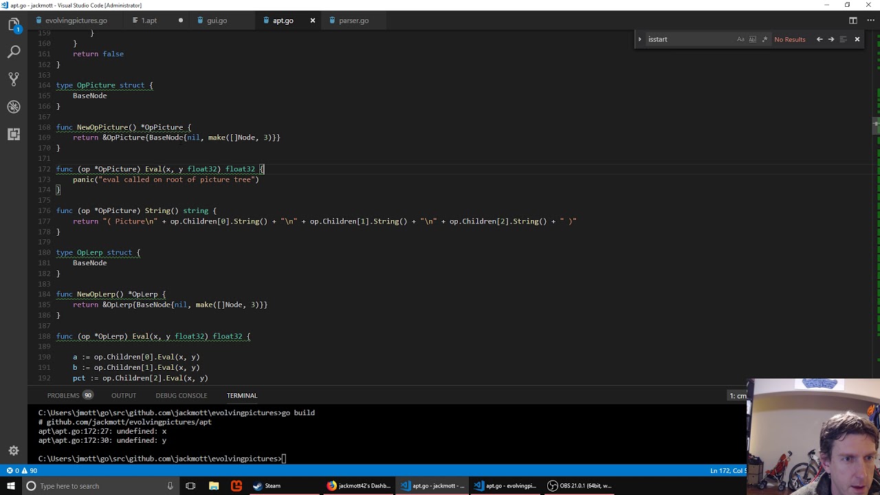Click errors and warnings count in status bar
This screenshot has height=495, width=880.
click(22, 471)
